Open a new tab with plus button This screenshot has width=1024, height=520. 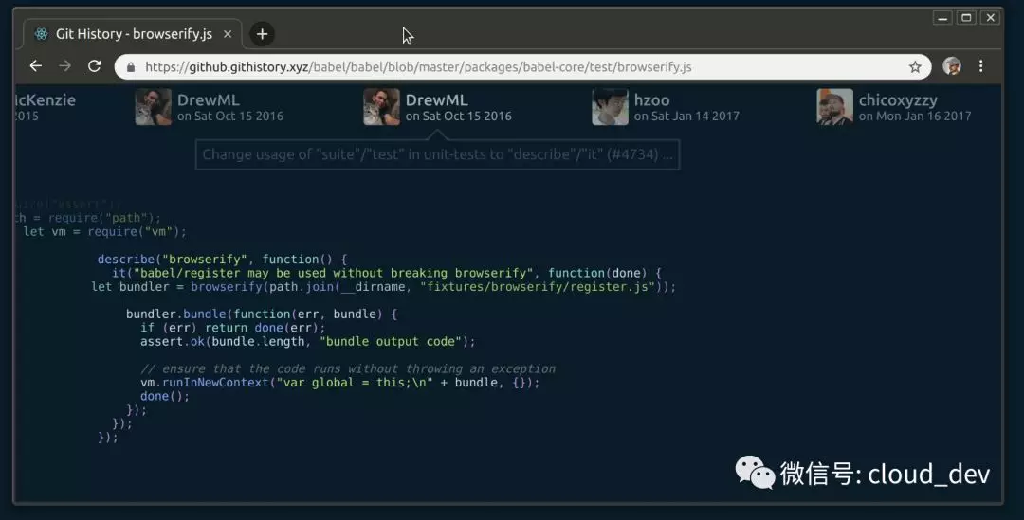262,34
